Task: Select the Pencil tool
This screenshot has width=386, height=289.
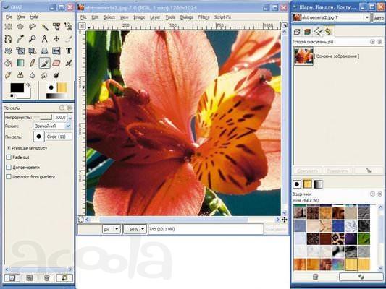Action: point(33,63)
